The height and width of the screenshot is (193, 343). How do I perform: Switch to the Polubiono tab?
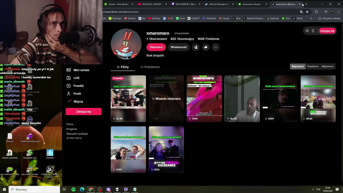point(150,67)
